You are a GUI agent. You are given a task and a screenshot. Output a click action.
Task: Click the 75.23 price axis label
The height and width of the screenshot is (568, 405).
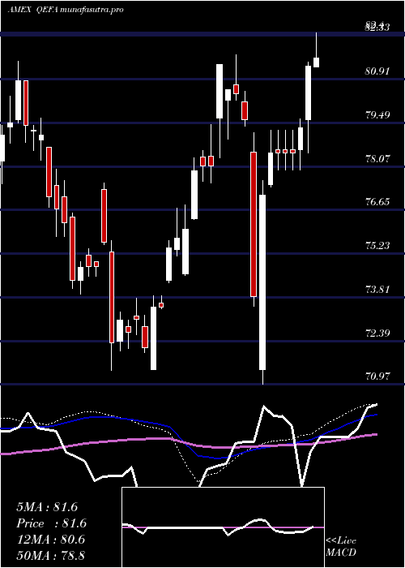click(x=377, y=246)
